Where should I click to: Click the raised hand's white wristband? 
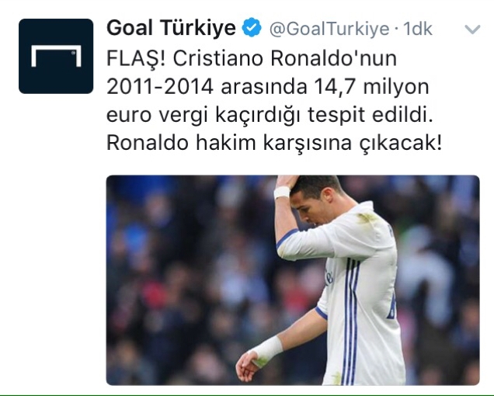(282, 192)
